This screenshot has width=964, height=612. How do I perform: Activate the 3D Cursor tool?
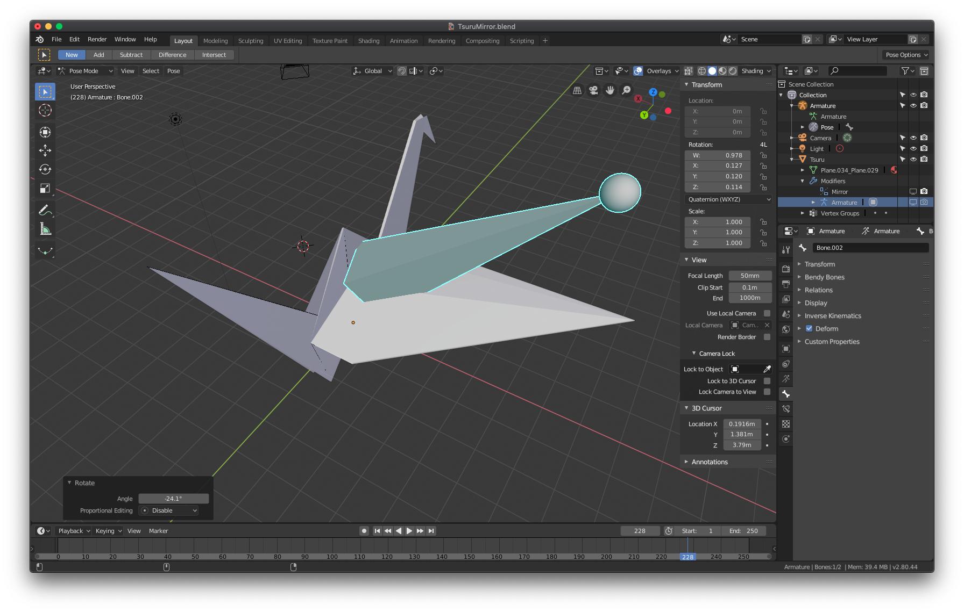pos(45,110)
